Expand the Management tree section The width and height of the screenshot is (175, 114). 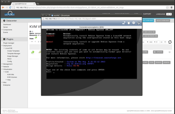(x=2, y=64)
